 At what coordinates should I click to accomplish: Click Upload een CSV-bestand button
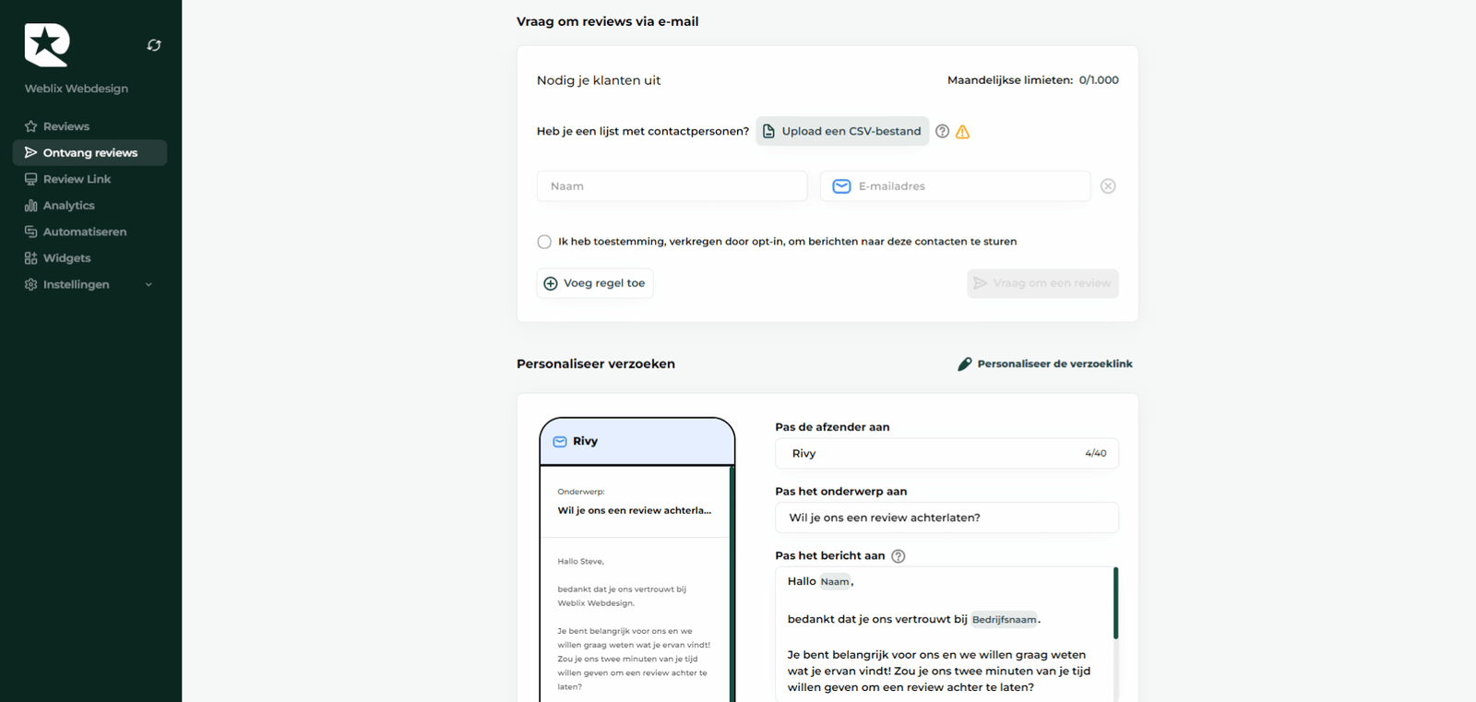(x=841, y=131)
